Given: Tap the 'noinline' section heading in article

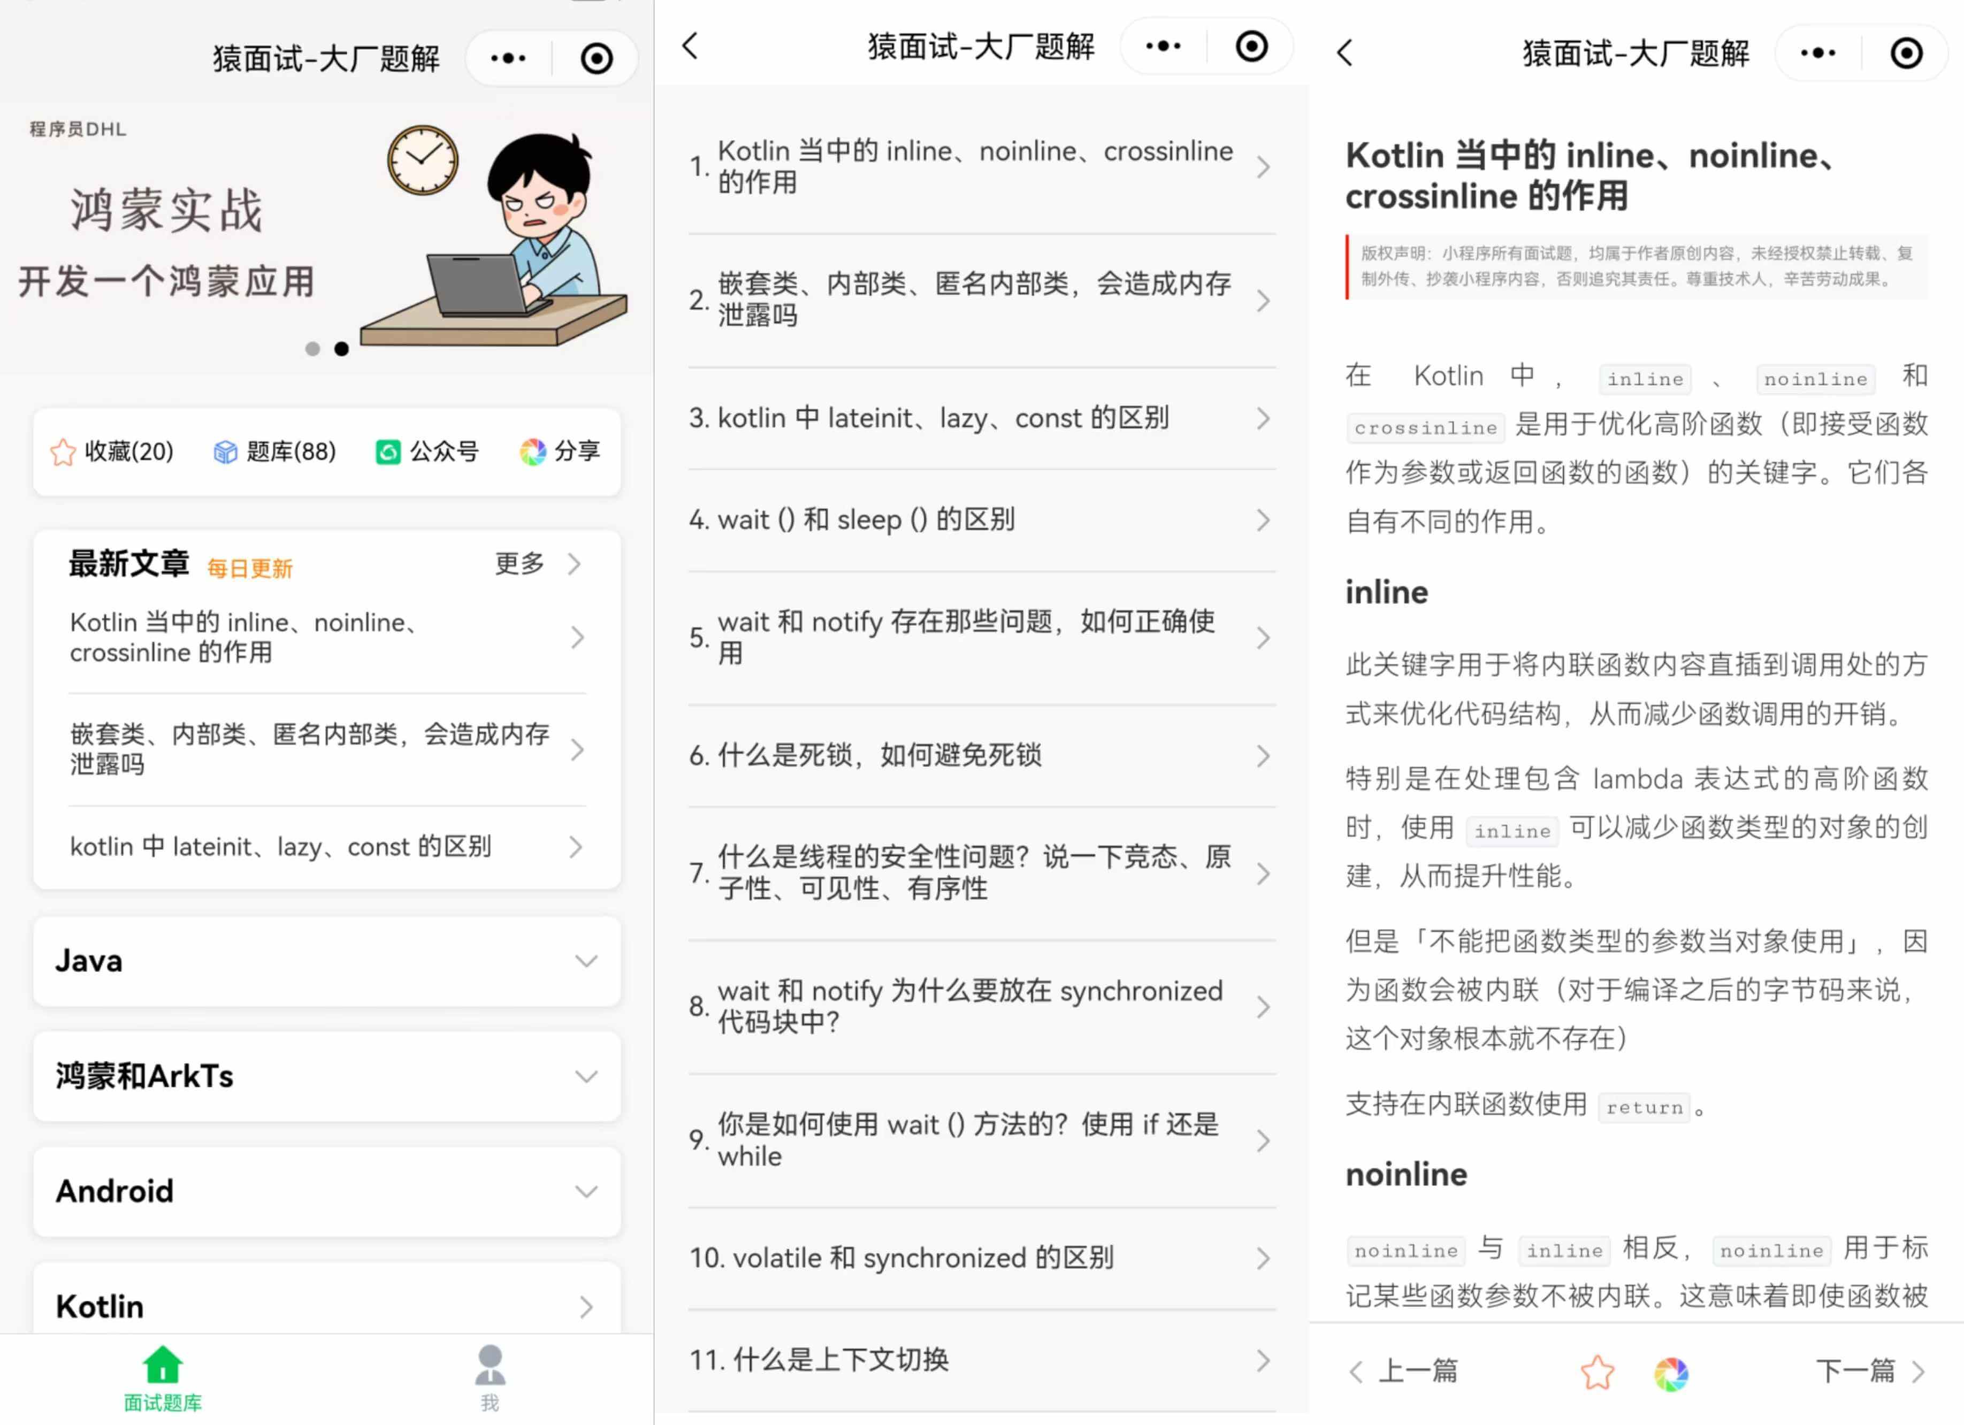Looking at the screenshot, I should click(x=1407, y=1175).
